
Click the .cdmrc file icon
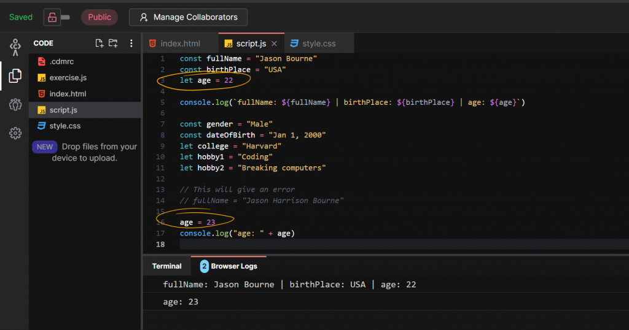pyautogui.click(x=41, y=61)
